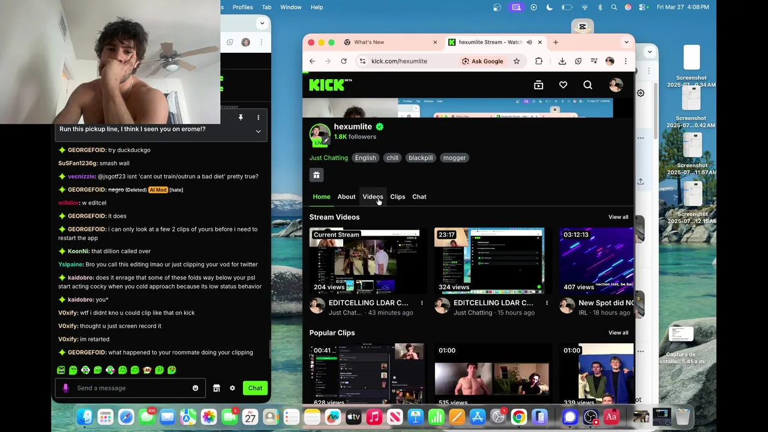Click View all for Popular Clips

[618, 333]
